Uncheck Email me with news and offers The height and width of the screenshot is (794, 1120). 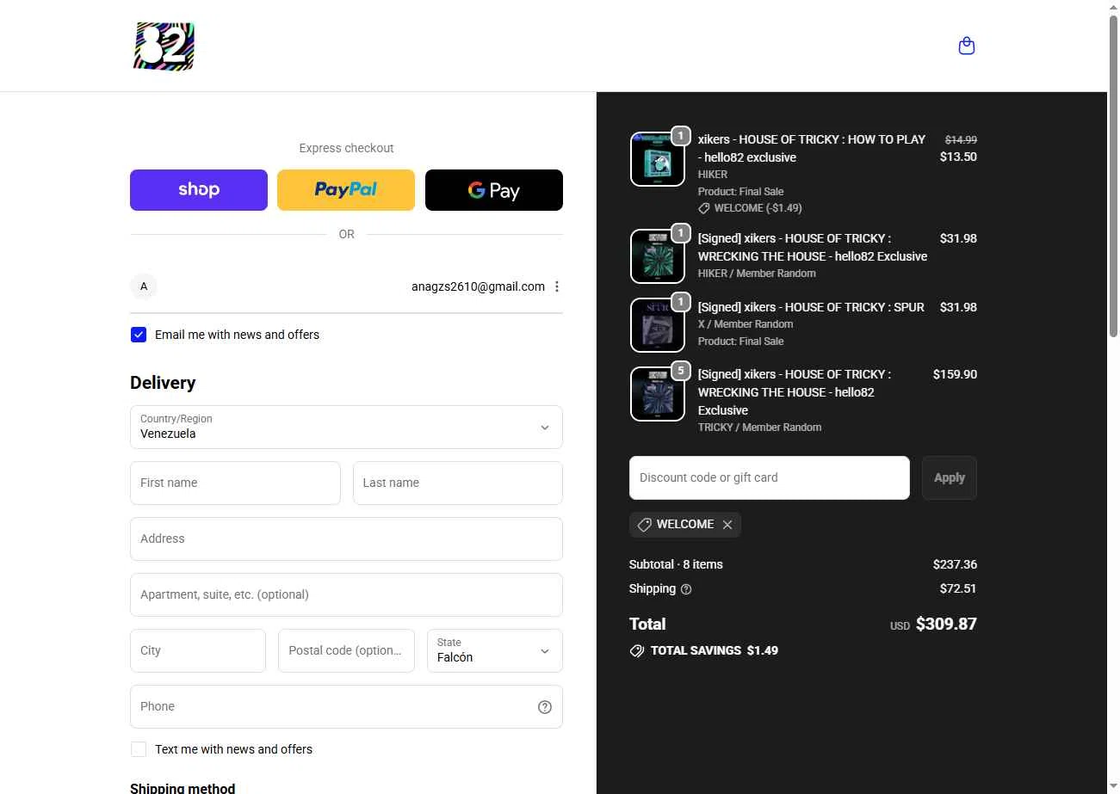pyautogui.click(x=139, y=335)
